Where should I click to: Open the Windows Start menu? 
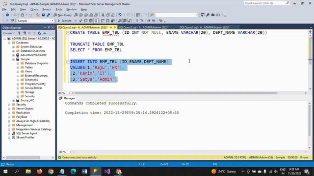[5, 172]
